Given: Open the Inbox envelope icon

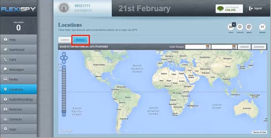Looking at the screenshot, I should (231, 27).
